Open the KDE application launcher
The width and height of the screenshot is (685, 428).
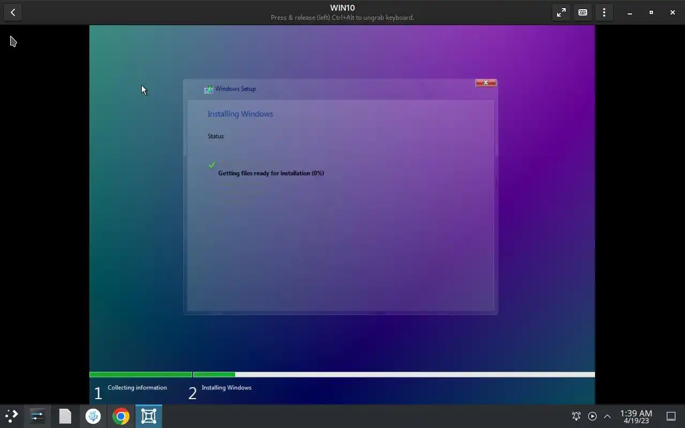12,416
